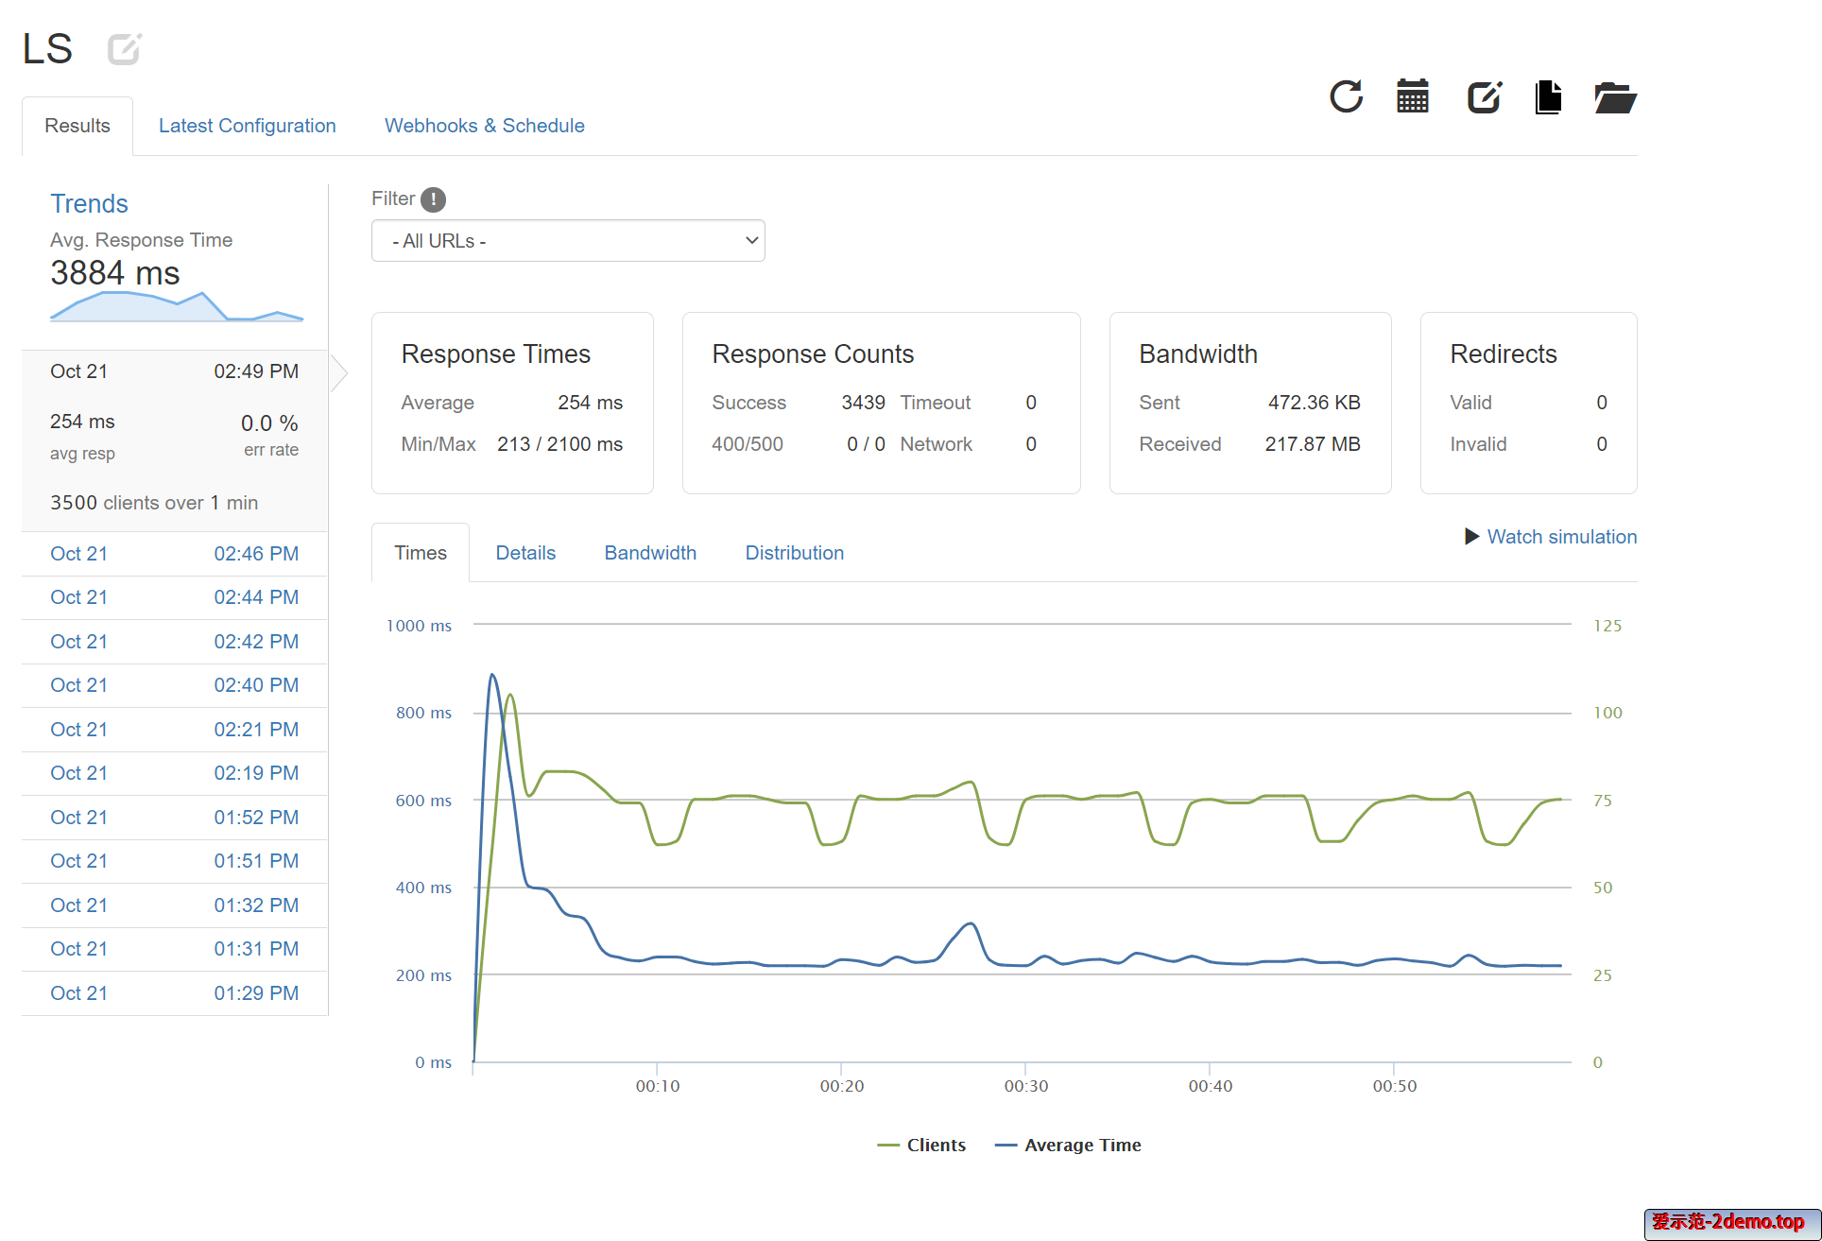Open the All URLs filter dropdown
This screenshot has width=1822, height=1241.
point(568,241)
